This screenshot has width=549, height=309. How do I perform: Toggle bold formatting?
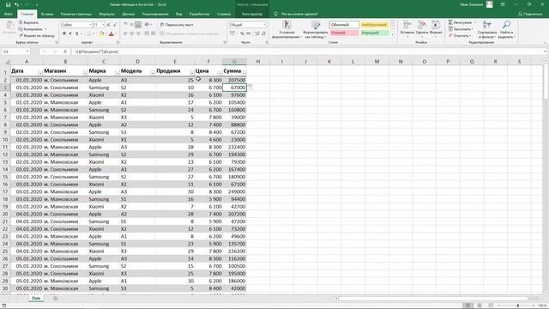[64, 33]
